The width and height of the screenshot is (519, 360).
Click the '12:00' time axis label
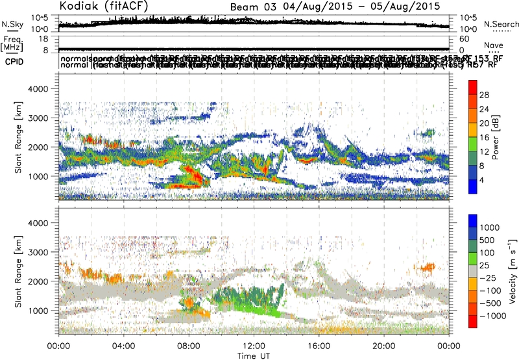pyautogui.click(x=254, y=346)
